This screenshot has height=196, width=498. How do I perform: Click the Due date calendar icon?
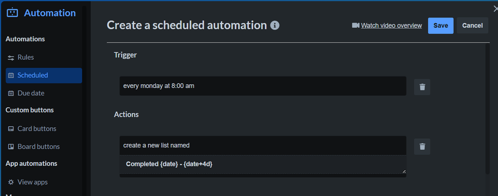tap(11, 93)
